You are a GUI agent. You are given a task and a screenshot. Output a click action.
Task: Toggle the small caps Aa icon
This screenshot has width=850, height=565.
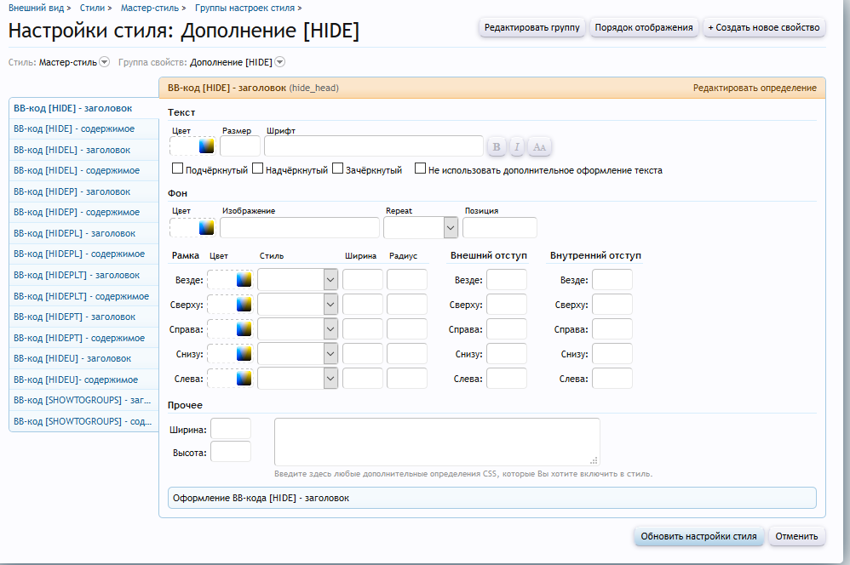(539, 147)
